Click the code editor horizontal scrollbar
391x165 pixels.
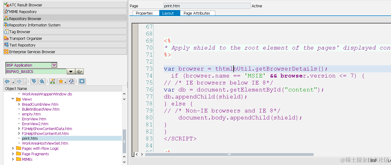229,154
